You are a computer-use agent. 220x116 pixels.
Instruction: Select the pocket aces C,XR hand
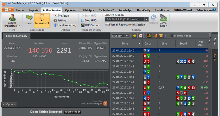pyautogui.click(x=159, y=87)
